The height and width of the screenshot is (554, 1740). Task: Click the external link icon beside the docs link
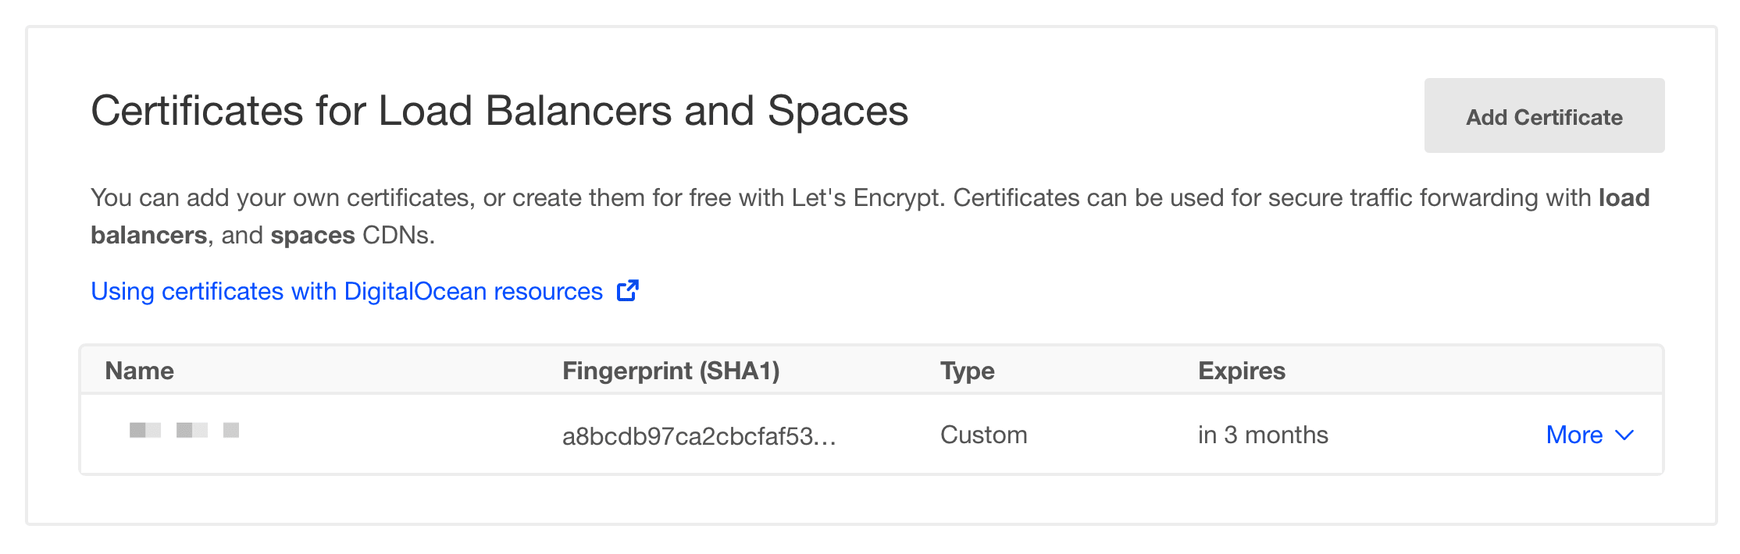tap(628, 291)
